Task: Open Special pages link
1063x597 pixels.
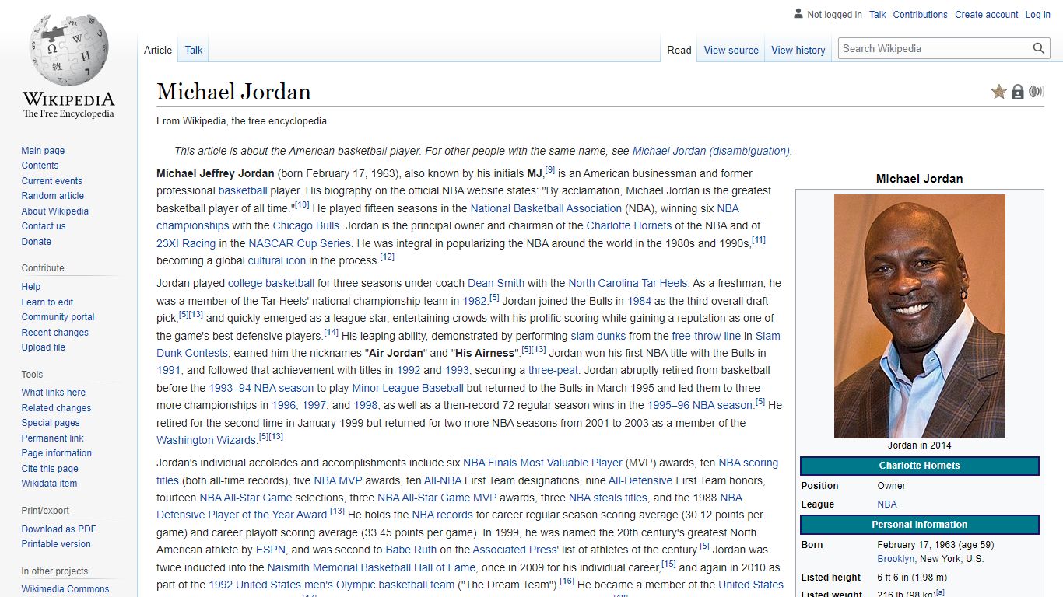Action: 51,423
